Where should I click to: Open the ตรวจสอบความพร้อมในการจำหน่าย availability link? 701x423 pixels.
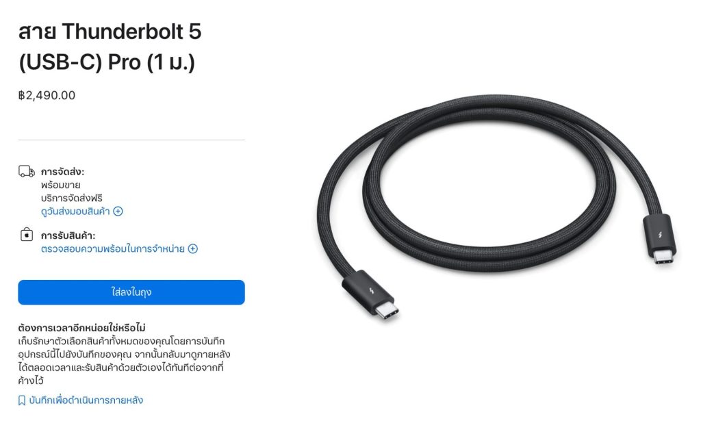pyautogui.click(x=113, y=248)
